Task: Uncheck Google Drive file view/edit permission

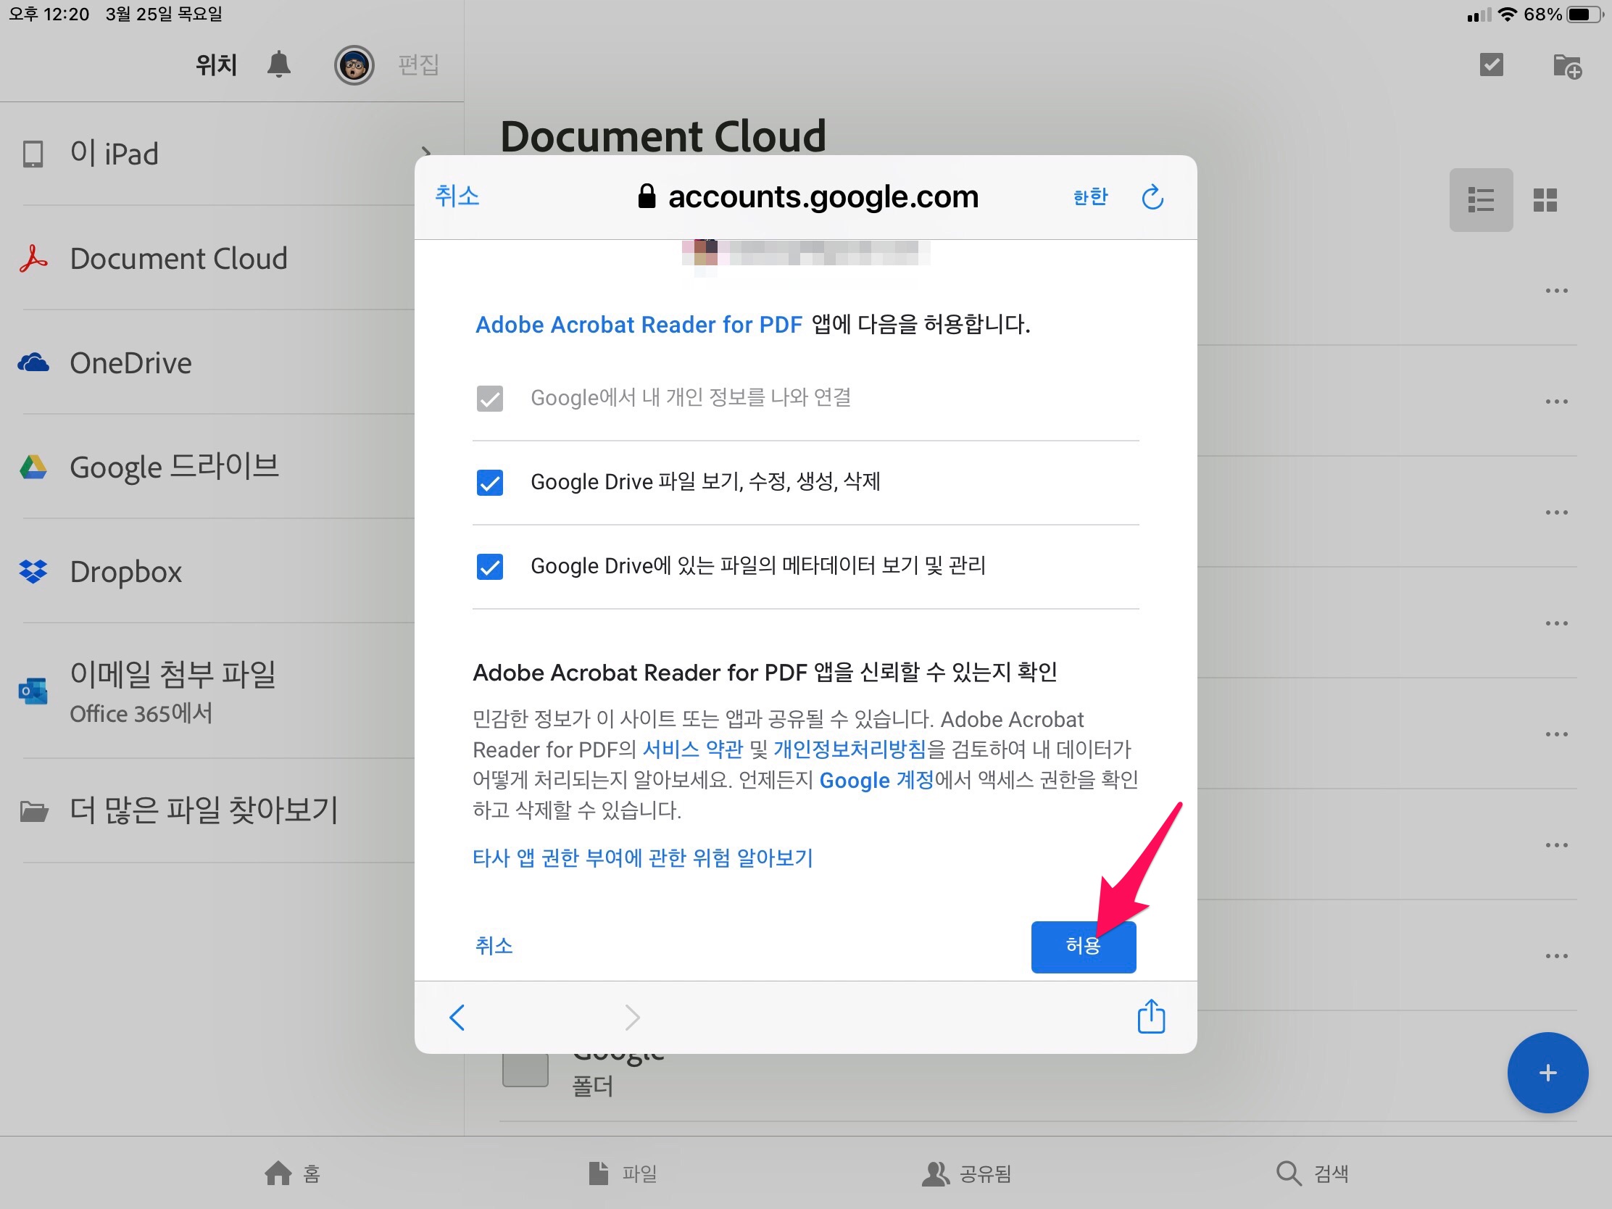Action: 490,483
